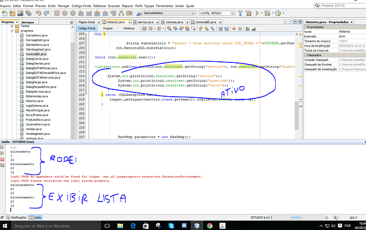Click the Find Selection magnifier in the editor toolbar

coord(169,29)
